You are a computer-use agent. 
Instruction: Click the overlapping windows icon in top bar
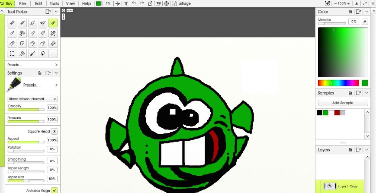point(158,3)
